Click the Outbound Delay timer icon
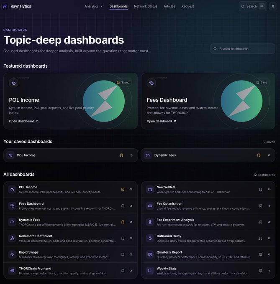The height and width of the screenshot is (284, 280). [x=150, y=238]
